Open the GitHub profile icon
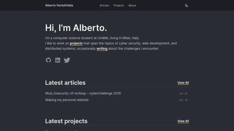The width and height of the screenshot is (234, 131). point(48,60)
